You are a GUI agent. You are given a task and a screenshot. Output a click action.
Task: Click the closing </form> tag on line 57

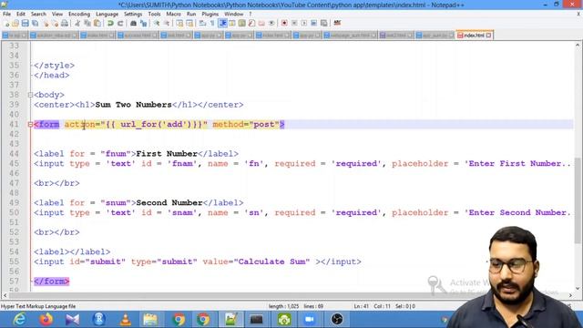[x=51, y=282]
